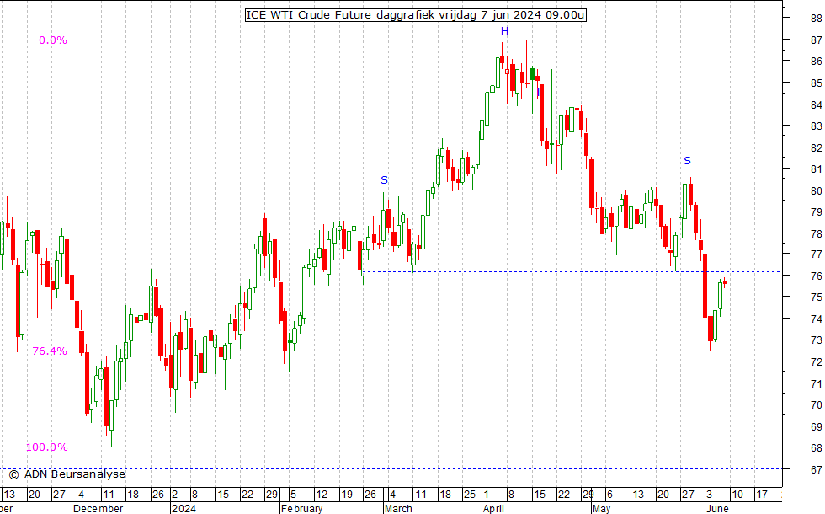Image resolution: width=825 pixels, height=514 pixels.
Task: Open the ADN Beursanalyse copyright text
Action: [67, 474]
